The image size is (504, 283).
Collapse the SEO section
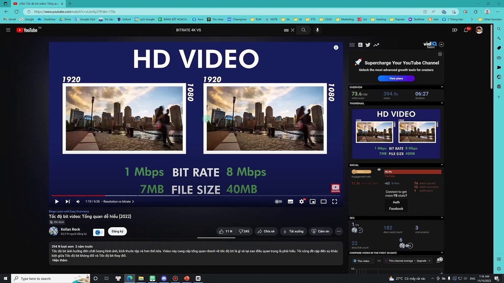click(442, 218)
